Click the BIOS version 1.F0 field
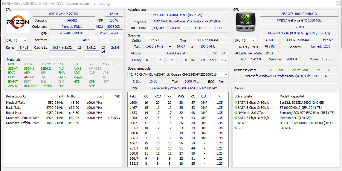 click(198, 28)
